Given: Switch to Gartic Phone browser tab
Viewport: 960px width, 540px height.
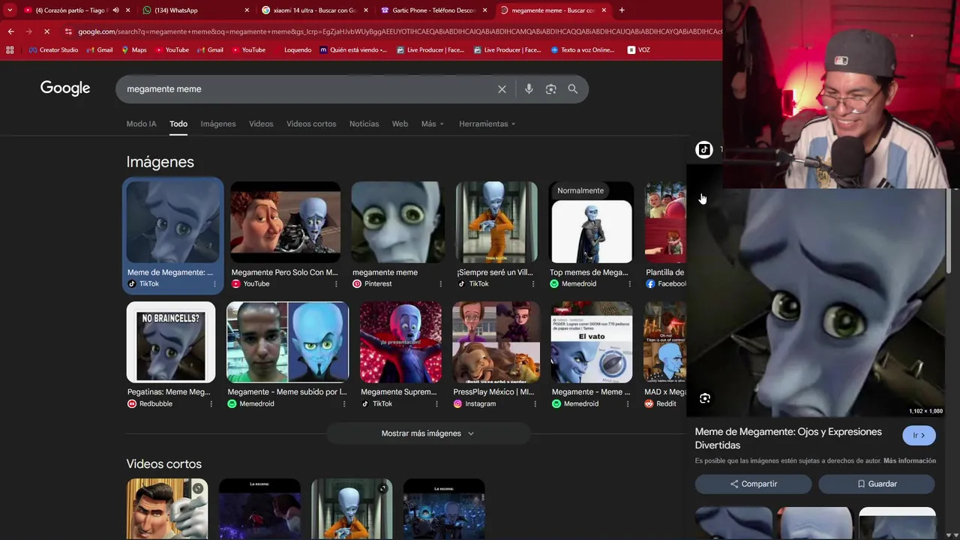Looking at the screenshot, I should (x=433, y=10).
